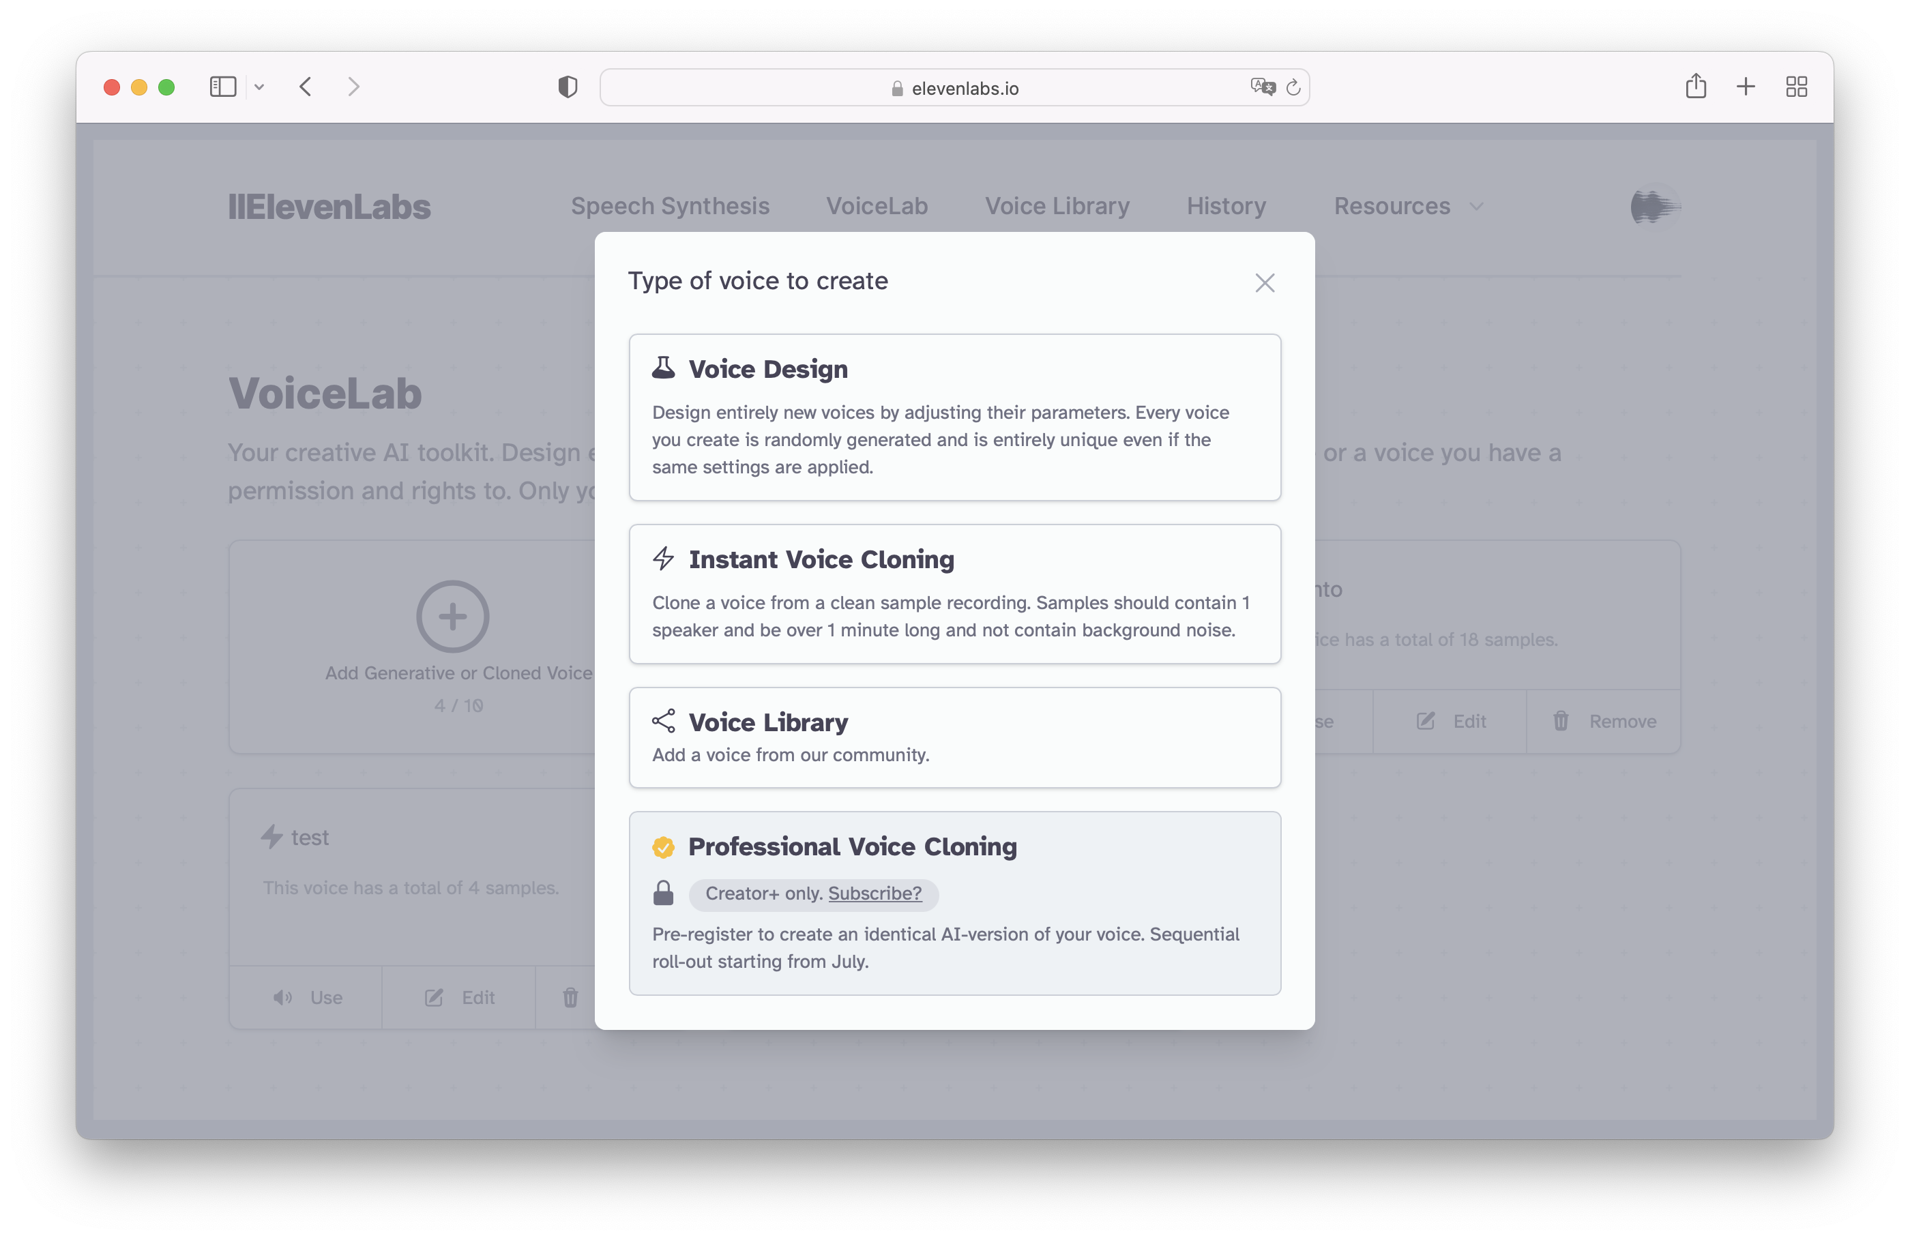This screenshot has height=1240, width=1910.
Task: Expand the sidebar options chevron in Safari
Action: [x=259, y=87]
